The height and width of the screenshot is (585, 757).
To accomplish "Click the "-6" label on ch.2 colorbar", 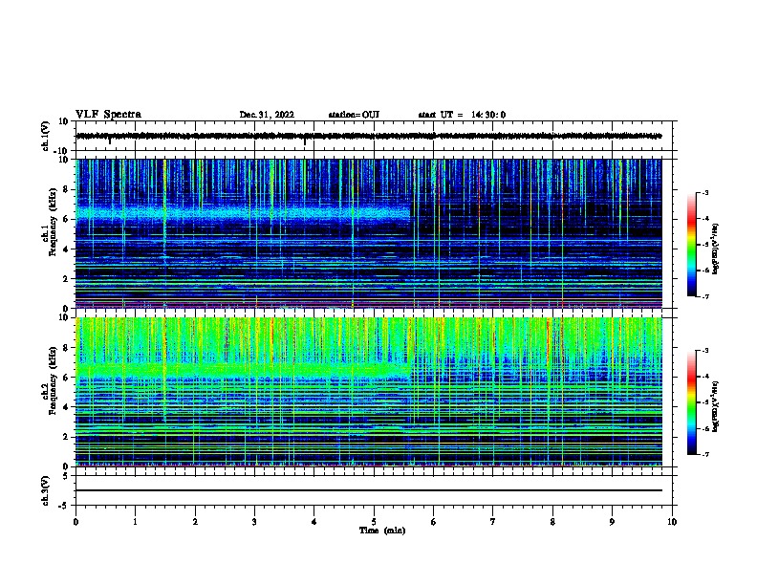I will pos(705,428).
